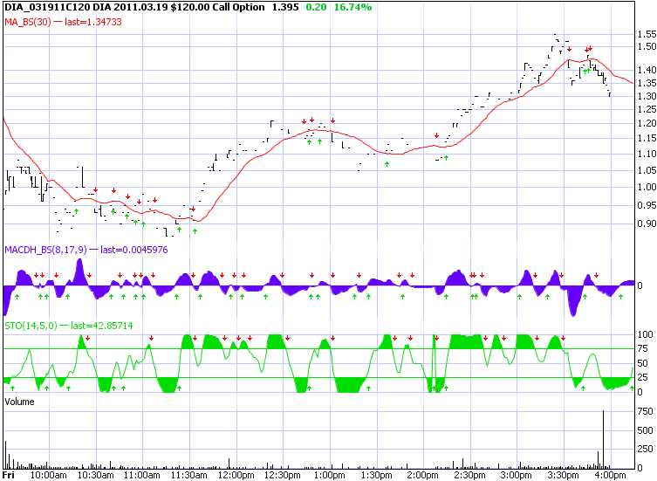Click the 1.55 price axis label
This screenshot has width=657, height=481.
pos(646,35)
